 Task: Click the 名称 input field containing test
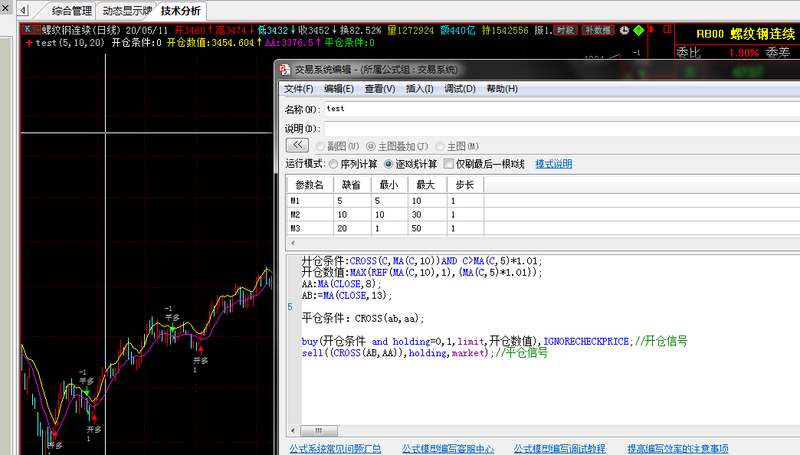(x=562, y=110)
